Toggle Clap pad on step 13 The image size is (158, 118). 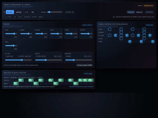click(144, 38)
